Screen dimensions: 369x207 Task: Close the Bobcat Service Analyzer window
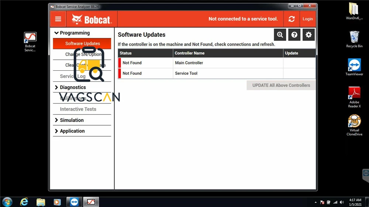point(310,6)
